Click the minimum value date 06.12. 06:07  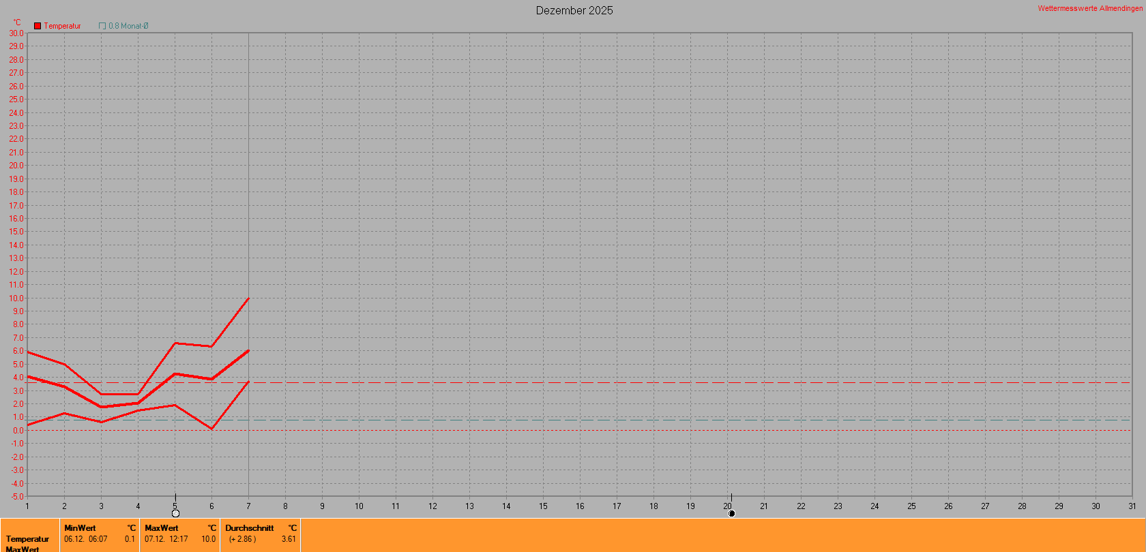(86, 539)
